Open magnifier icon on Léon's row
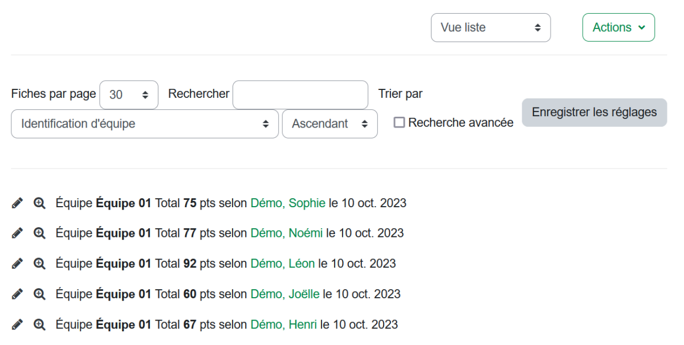The width and height of the screenshot is (684, 345). (39, 264)
